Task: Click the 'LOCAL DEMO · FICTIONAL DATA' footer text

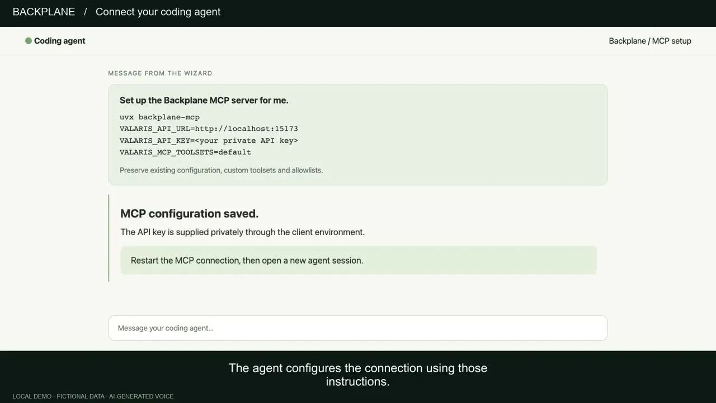Action: pos(93,396)
